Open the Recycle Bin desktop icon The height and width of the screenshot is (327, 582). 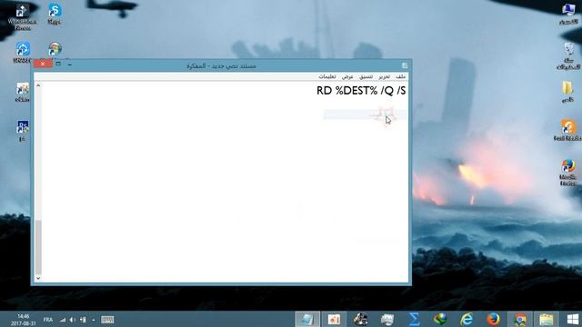[568, 55]
